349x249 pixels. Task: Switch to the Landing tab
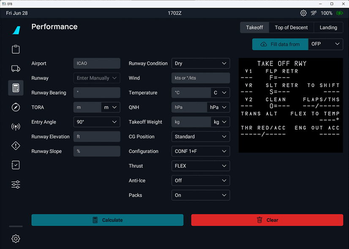pyautogui.click(x=328, y=27)
